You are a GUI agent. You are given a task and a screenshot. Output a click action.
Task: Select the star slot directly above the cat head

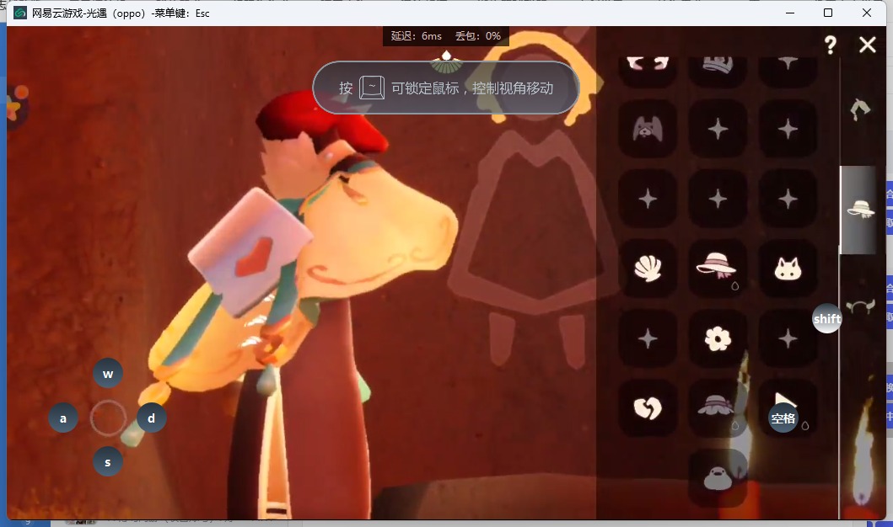pos(788,199)
